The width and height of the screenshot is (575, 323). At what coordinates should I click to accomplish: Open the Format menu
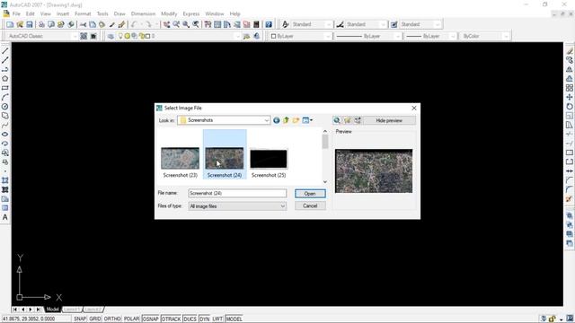pos(83,13)
